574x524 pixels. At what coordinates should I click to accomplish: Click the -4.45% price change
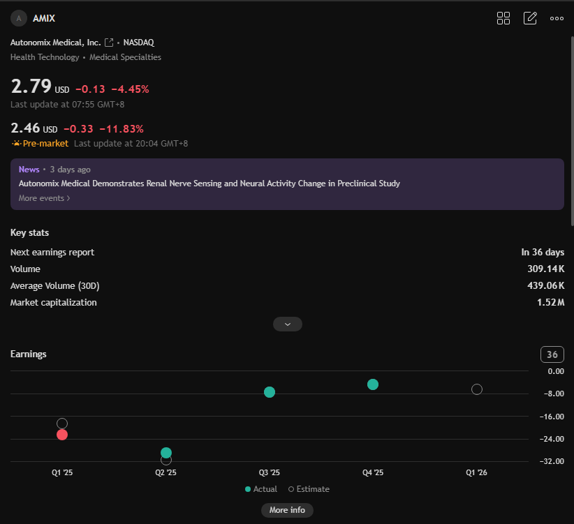click(x=130, y=89)
